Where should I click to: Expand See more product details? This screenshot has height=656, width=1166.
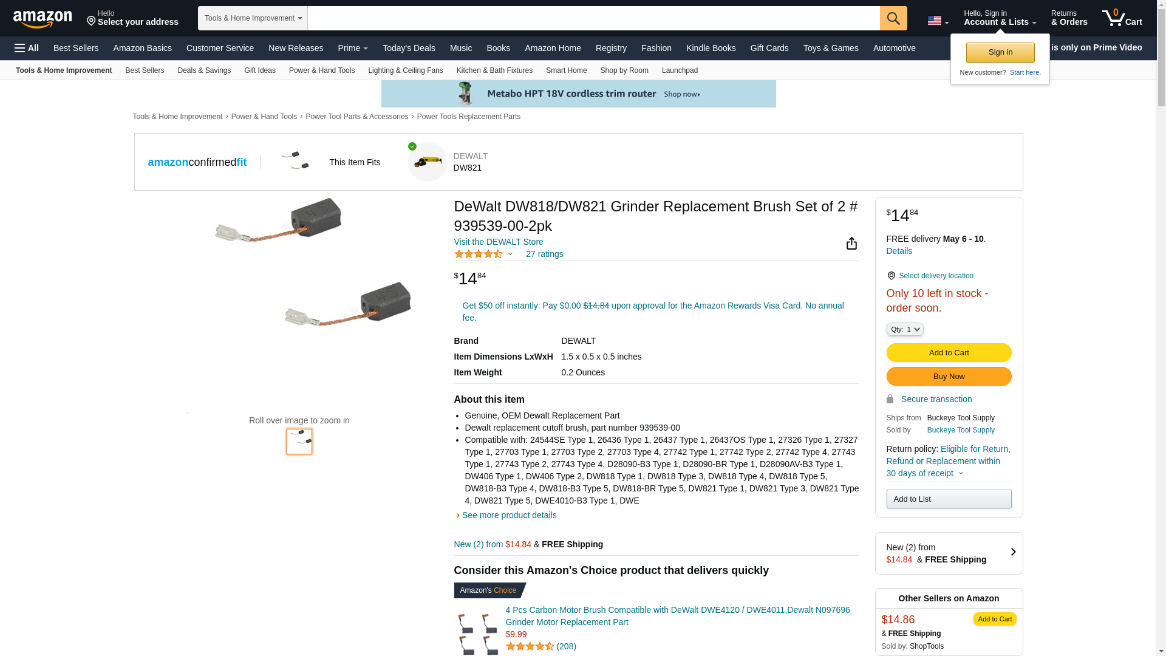click(x=509, y=515)
